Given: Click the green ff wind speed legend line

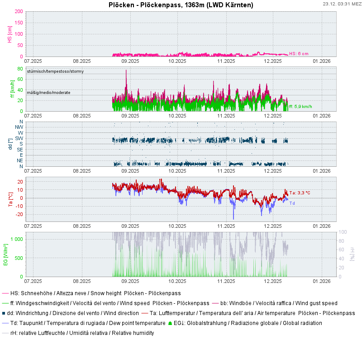Looking at the screenshot, I should (x=5, y=303).
